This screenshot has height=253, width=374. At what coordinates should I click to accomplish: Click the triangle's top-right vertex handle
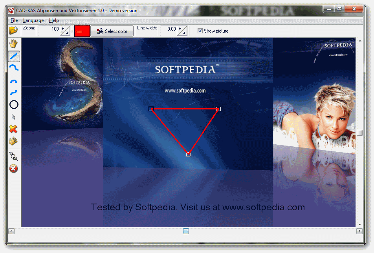tap(218, 109)
